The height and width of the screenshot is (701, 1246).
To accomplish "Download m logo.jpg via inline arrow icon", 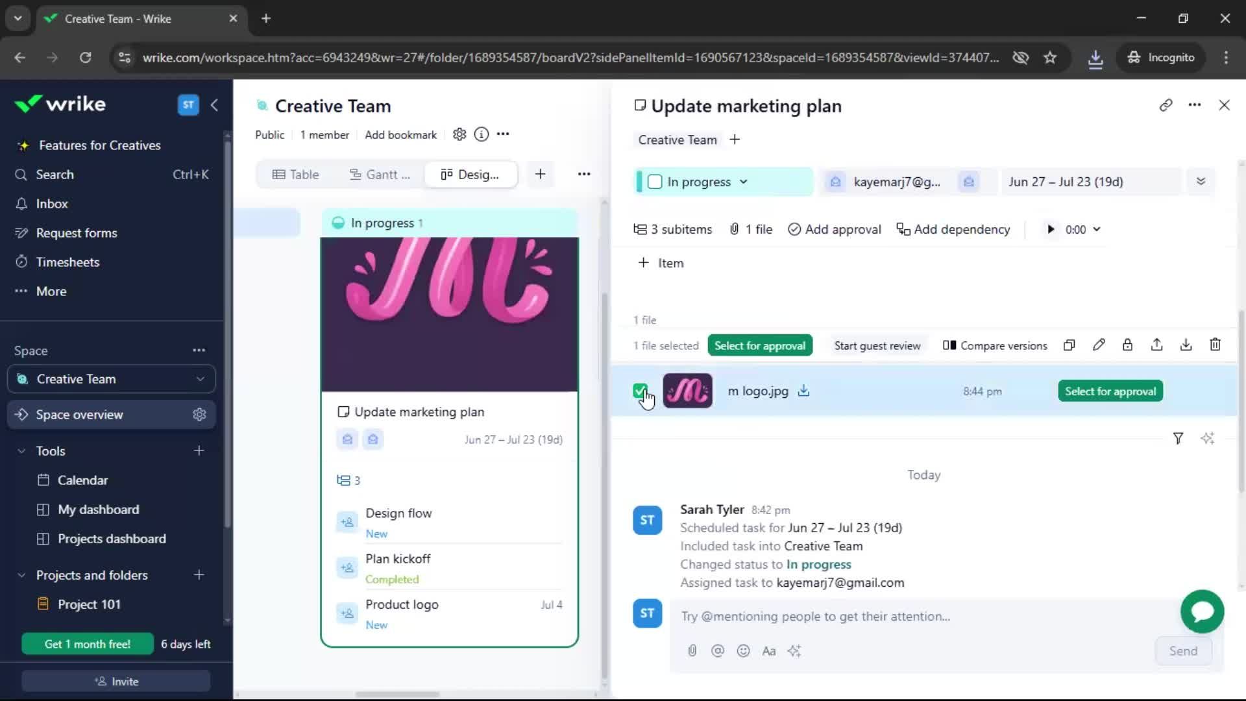I will point(803,391).
